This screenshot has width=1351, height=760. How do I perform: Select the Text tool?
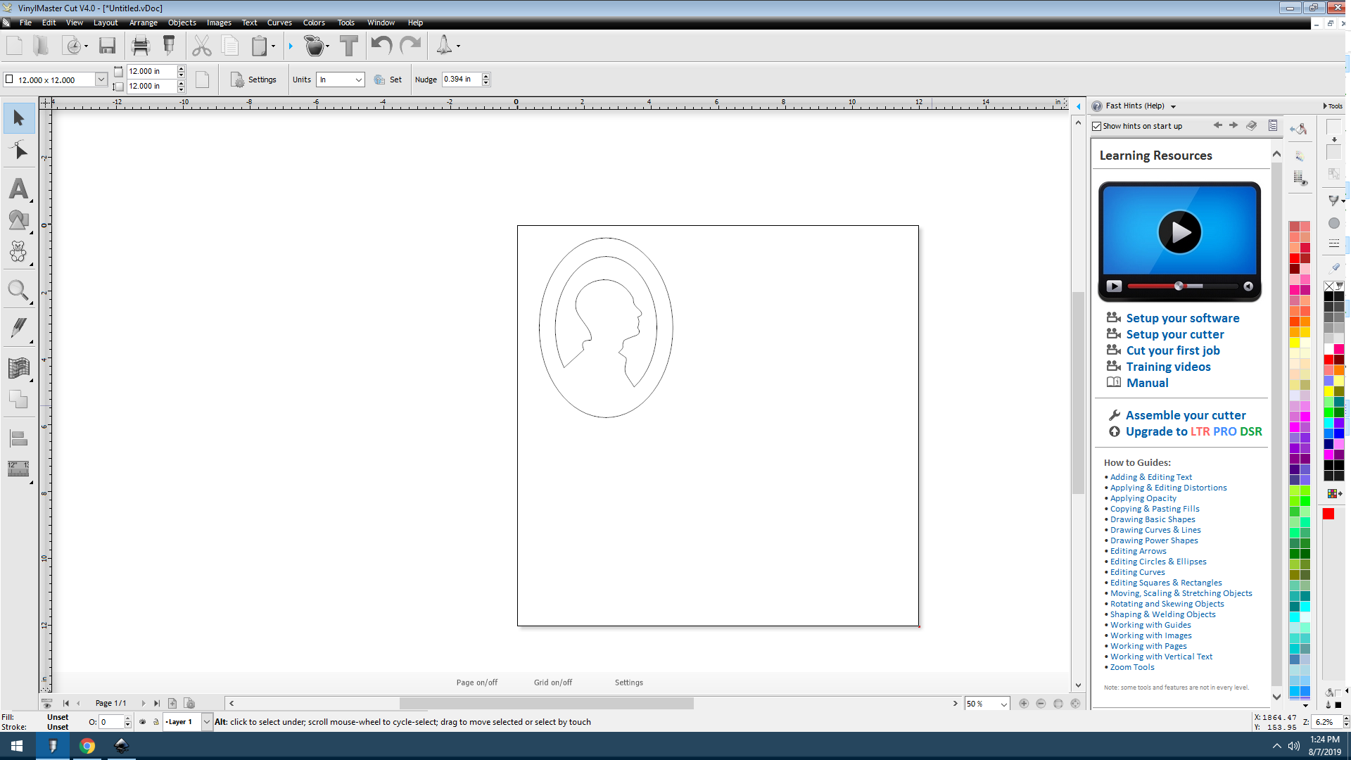click(18, 189)
